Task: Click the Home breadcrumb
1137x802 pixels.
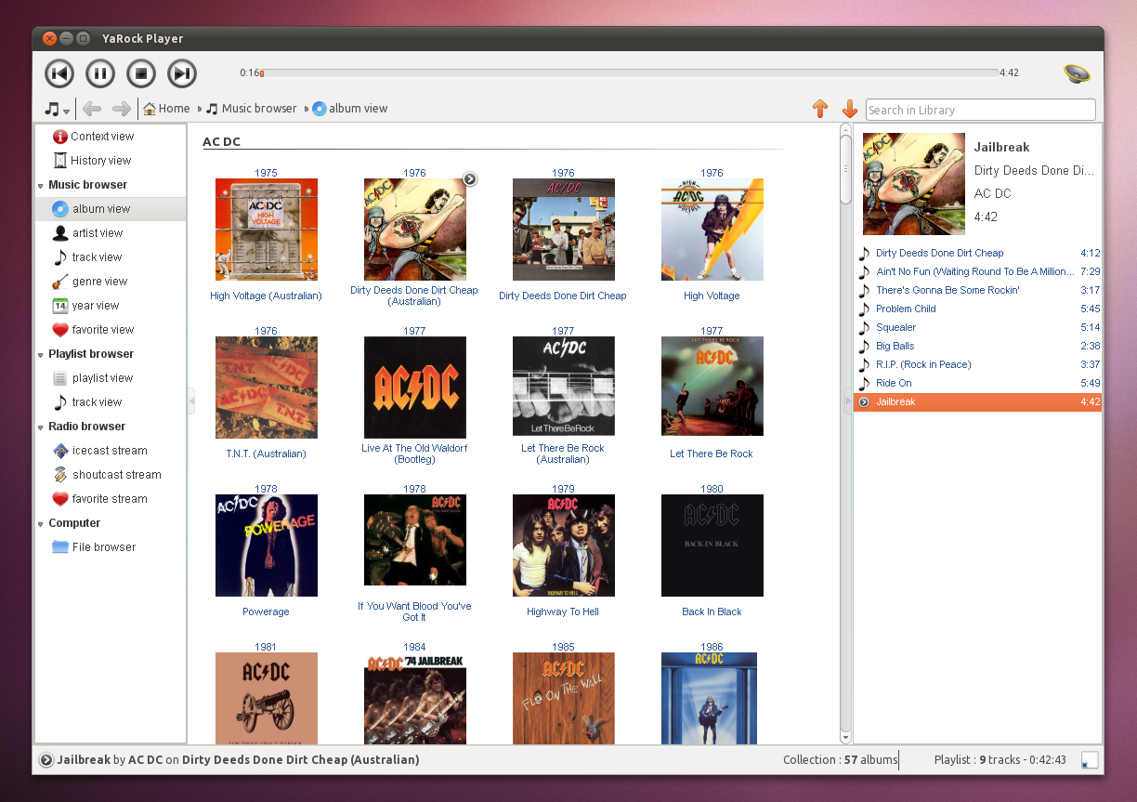Action: [x=166, y=109]
